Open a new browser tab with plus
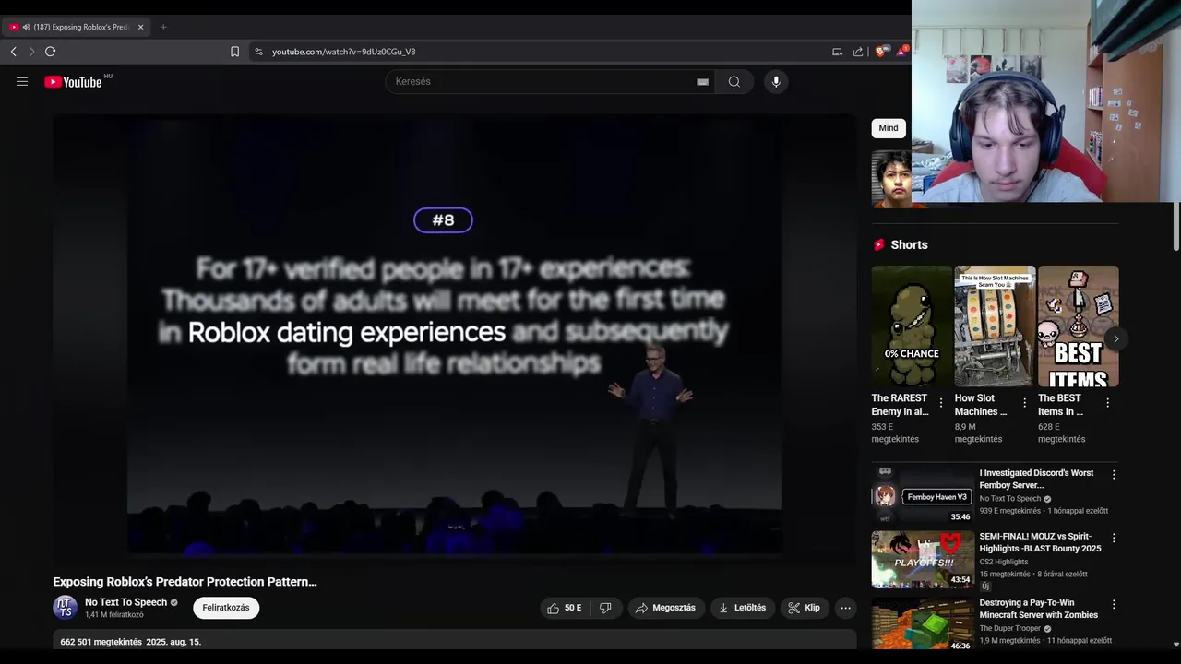Screen dimensions: 1181x664 [x=163, y=27]
